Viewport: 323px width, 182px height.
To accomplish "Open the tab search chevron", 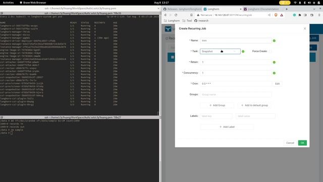I will click(x=314, y=9).
